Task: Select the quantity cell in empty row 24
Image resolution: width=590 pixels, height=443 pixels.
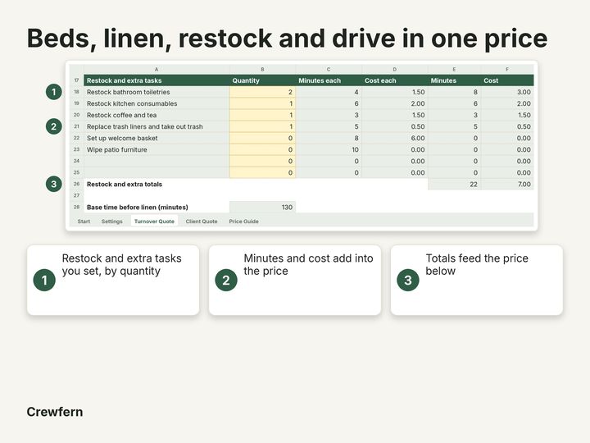Action: (263, 162)
